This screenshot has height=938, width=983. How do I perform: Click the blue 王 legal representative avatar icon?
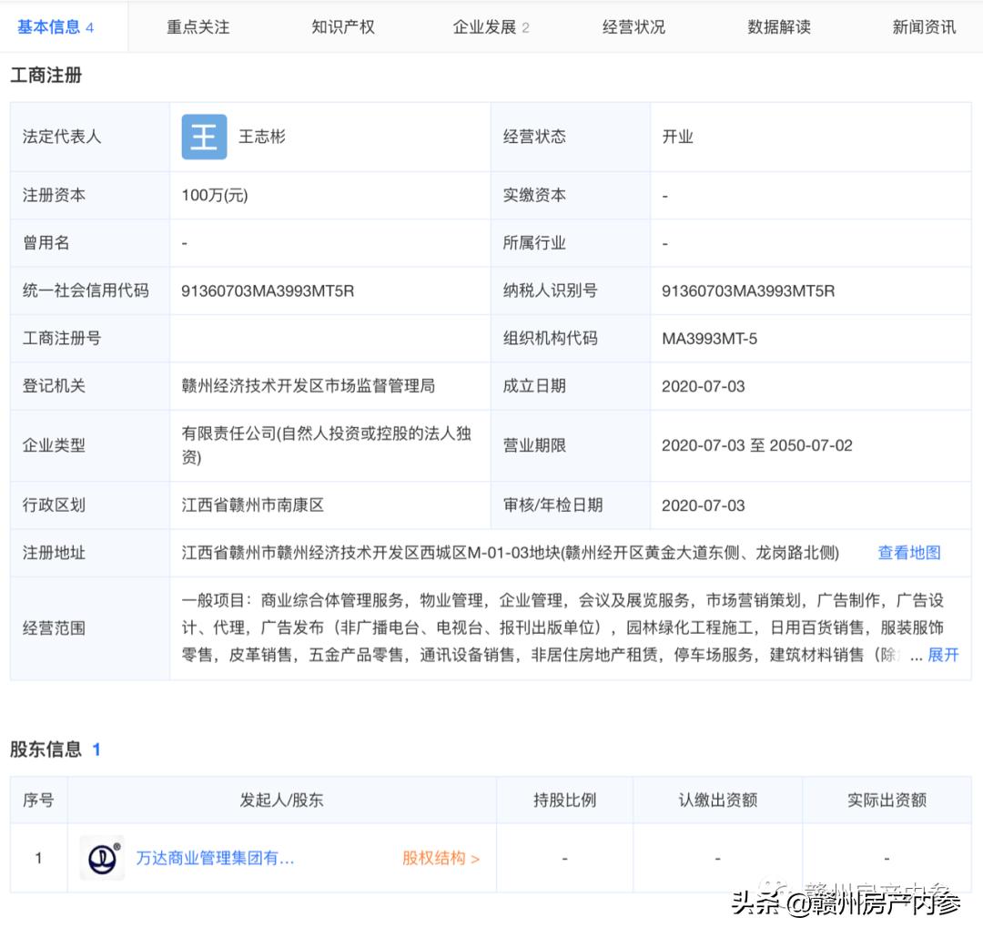click(x=204, y=137)
